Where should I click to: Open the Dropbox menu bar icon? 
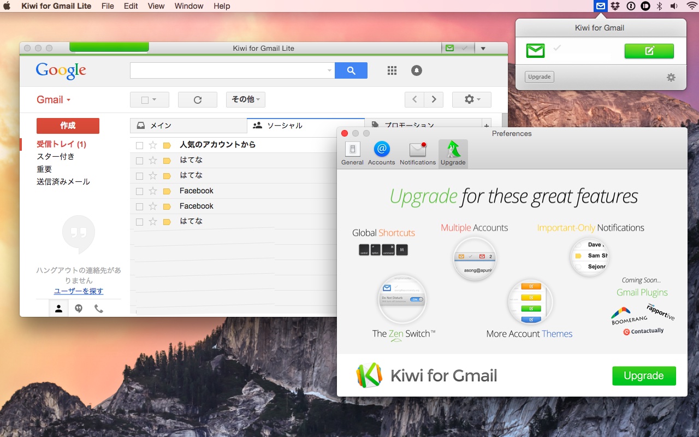pyautogui.click(x=616, y=6)
